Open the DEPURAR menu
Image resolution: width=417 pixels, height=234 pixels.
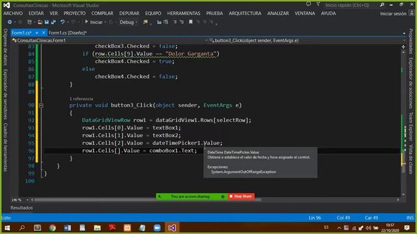tap(129, 13)
